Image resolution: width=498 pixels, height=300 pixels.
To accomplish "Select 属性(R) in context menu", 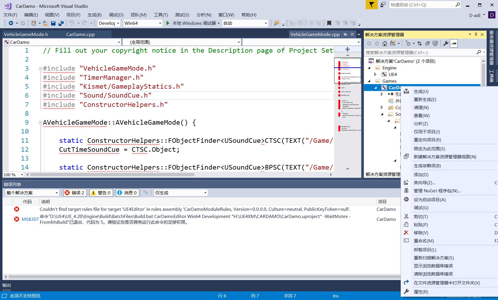I will pos(421,292).
